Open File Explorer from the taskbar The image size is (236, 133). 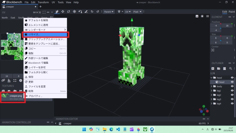104,129
